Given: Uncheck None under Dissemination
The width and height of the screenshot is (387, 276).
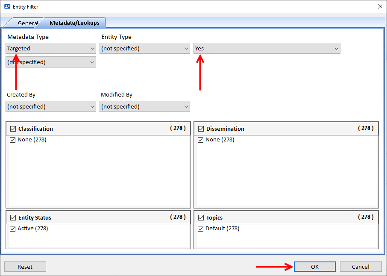Looking at the screenshot, I should click(201, 139).
